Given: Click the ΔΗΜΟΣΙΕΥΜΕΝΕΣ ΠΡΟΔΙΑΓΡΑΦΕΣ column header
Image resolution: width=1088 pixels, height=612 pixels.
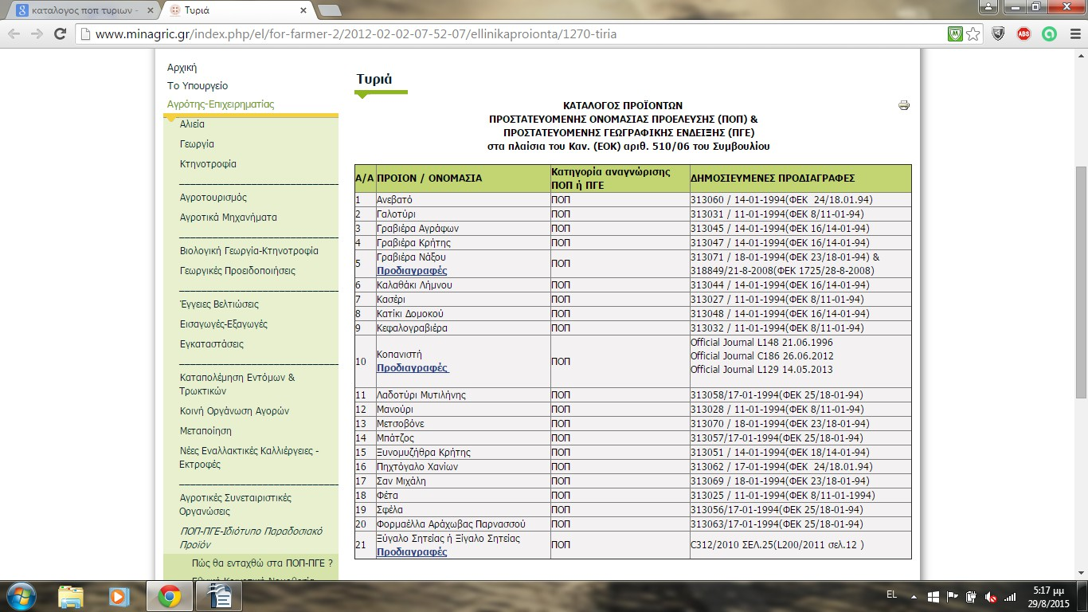Looking at the screenshot, I should [x=800, y=178].
